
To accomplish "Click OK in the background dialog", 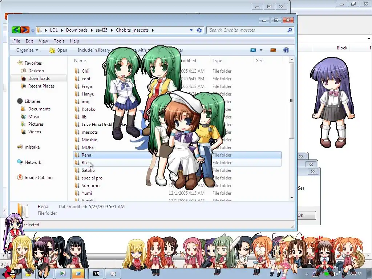I will (x=306, y=215).
